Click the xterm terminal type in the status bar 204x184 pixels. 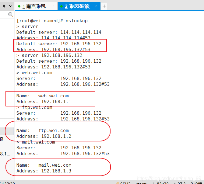(x=141, y=183)
